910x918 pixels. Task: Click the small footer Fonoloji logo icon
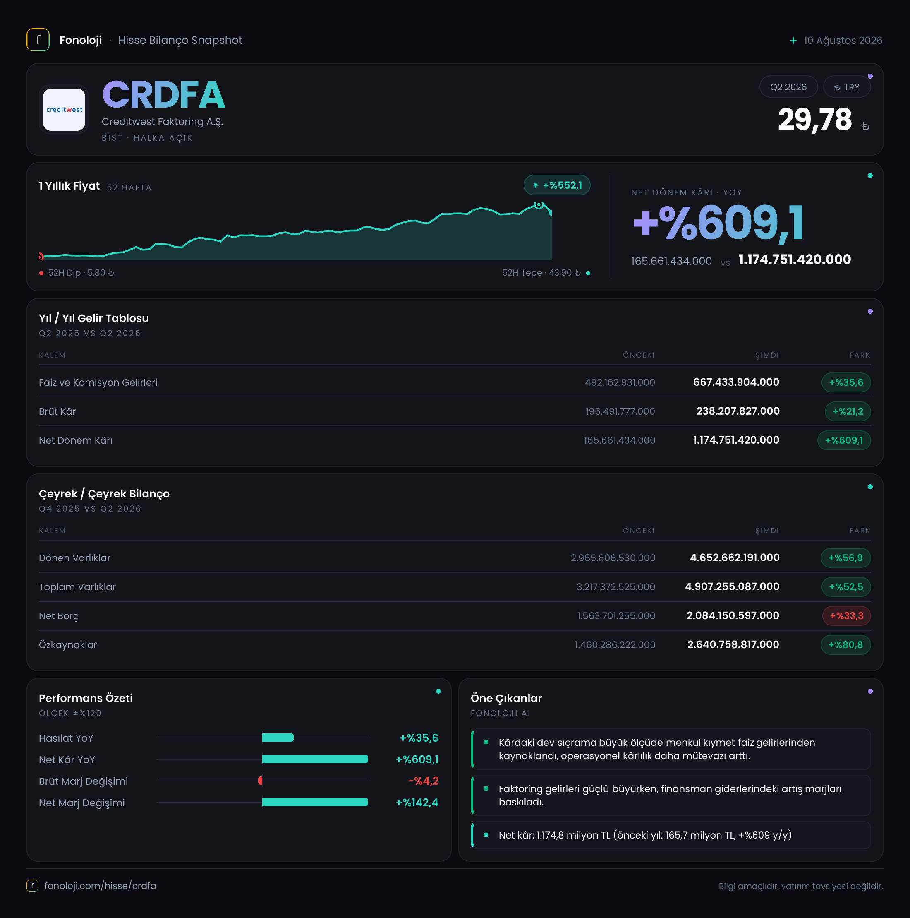(32, 886)
